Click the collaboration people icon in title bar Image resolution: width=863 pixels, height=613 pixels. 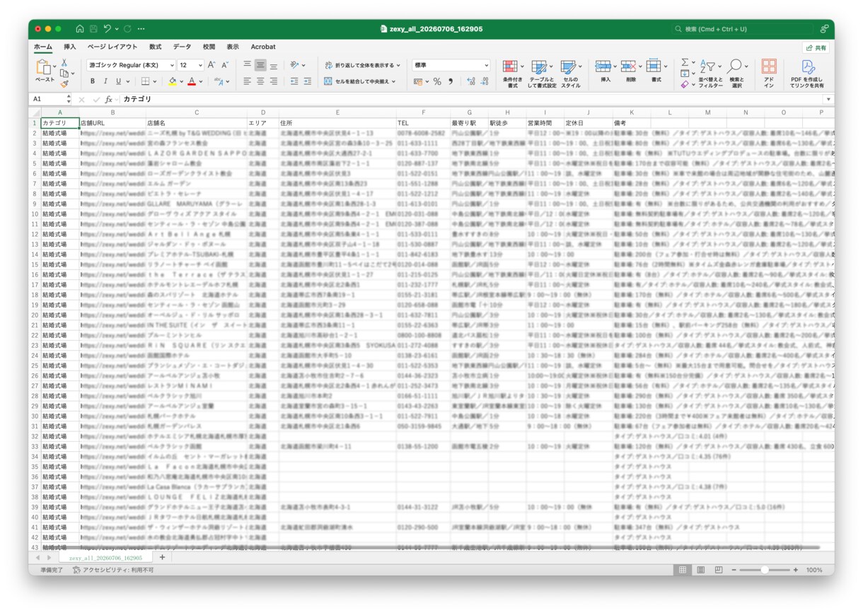coord(824,29)
